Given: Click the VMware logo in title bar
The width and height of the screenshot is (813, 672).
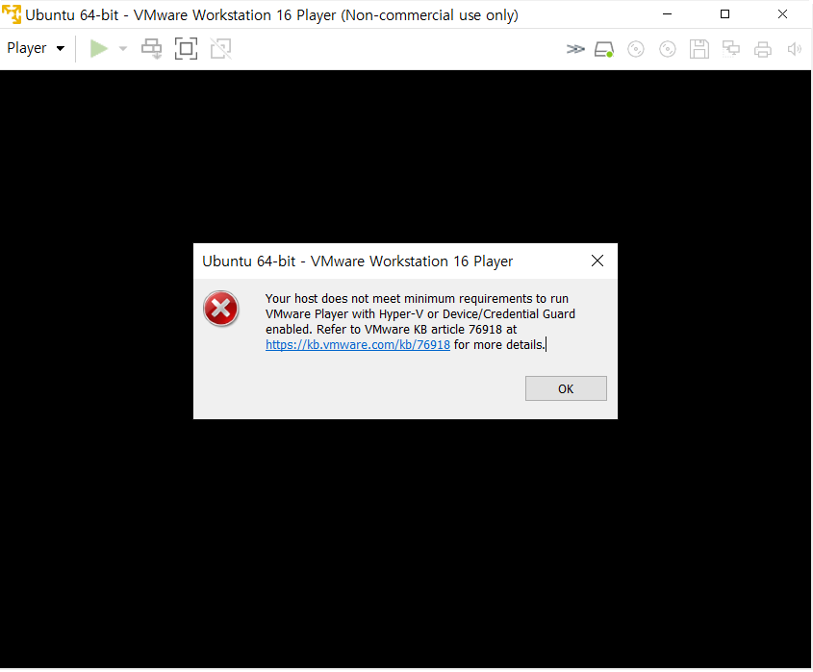Looking at the screenshot, I should (x=12, y=14).
